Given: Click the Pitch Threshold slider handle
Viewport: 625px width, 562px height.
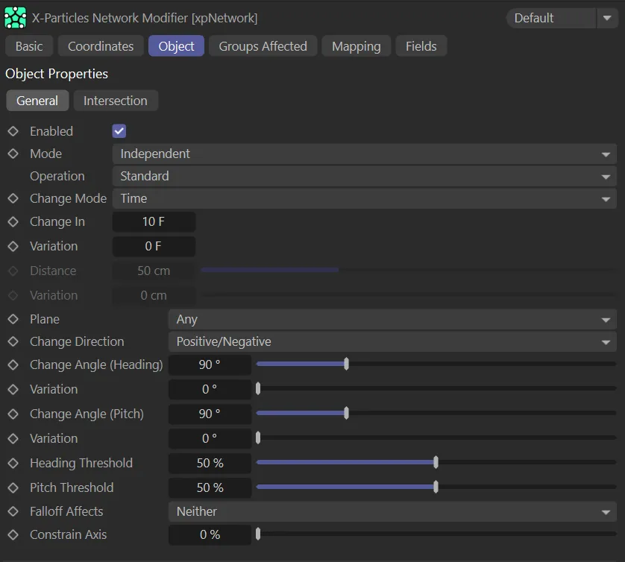Looking at the screenshot, I should tap(436, 487).
